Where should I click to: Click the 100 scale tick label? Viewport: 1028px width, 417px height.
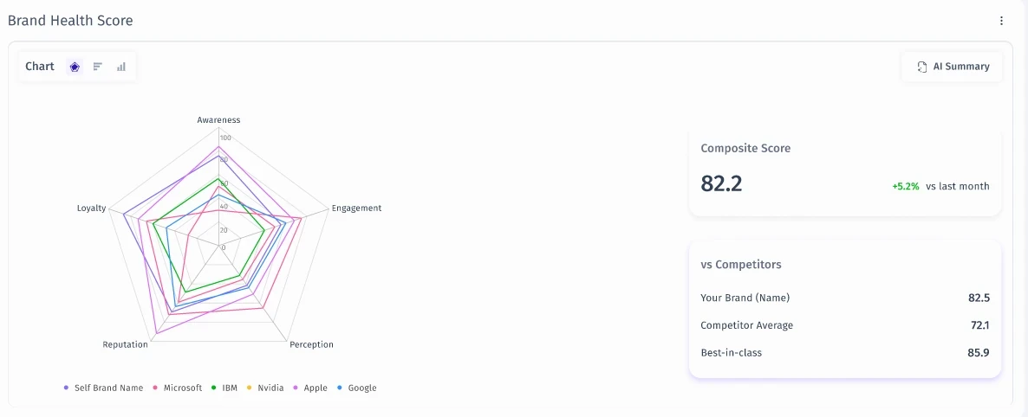[225, 138]
